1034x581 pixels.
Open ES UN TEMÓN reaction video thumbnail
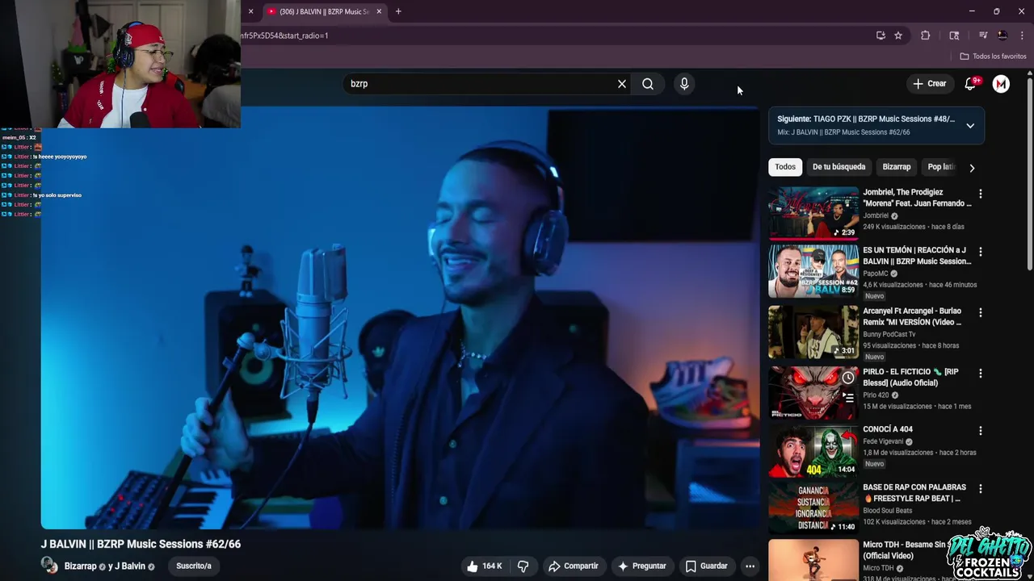point(813,271)
